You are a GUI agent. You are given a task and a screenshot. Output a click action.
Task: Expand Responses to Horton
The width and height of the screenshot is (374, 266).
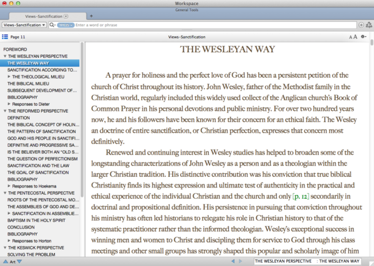click(x=9, y=240)
